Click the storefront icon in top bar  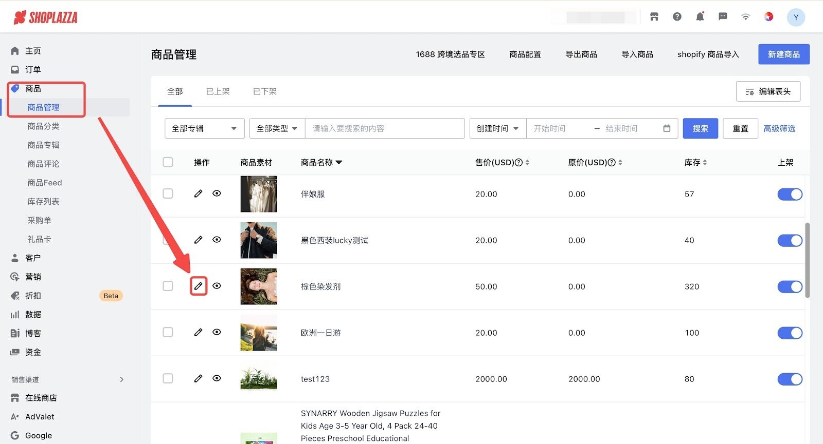(654, 17)
